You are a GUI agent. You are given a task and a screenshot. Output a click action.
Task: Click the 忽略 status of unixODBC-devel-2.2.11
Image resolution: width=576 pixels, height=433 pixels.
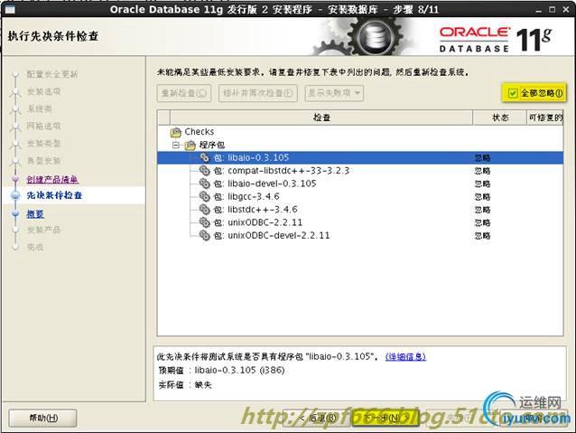coord(482,236)
